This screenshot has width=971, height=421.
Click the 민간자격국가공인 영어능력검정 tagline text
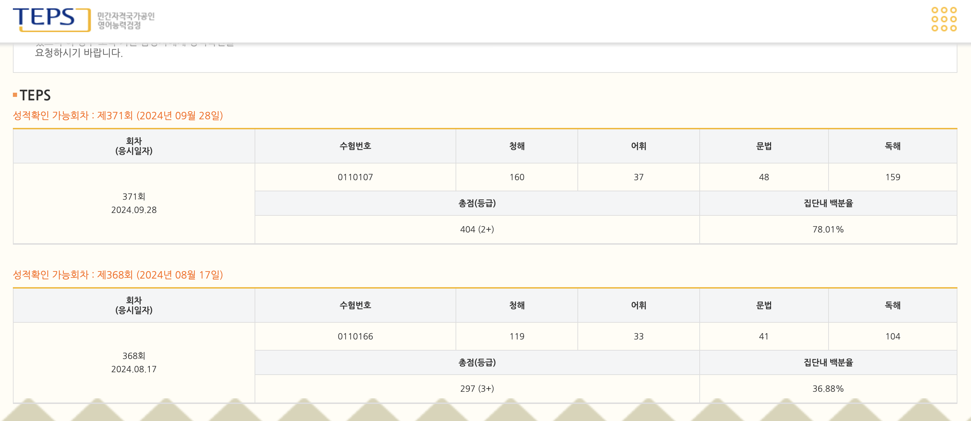(126, 21)
